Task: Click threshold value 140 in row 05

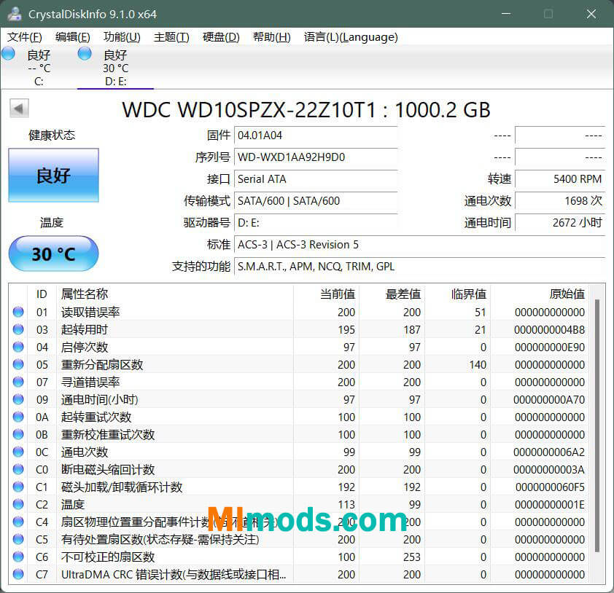Action: click(x=478, y=364)
